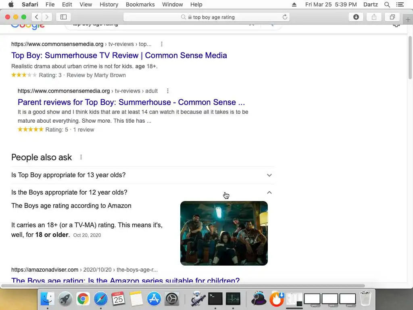The height and width of the screenshot is (310, 413).
Task: Open the Bookmarks menu
Action: click(140, 4)
